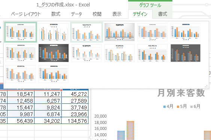Choose the last chart style in third row

tap(54, 74)
